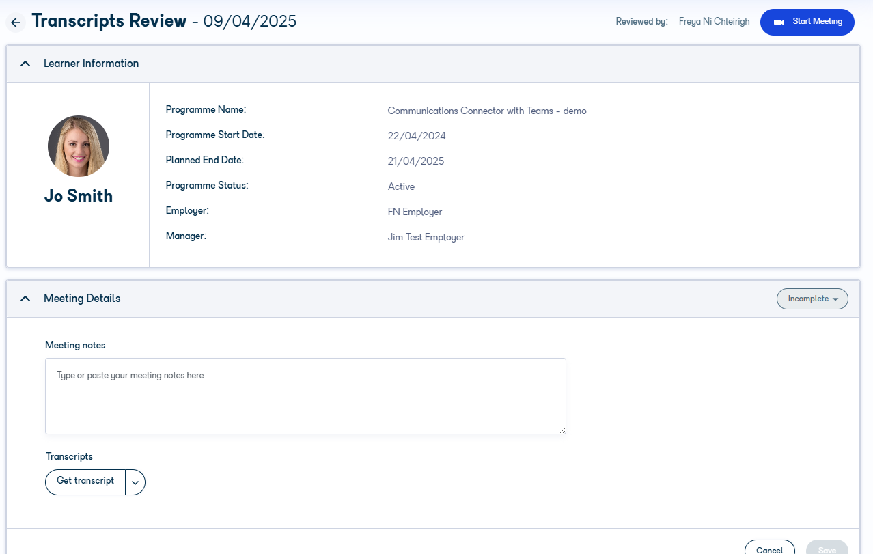The height and width of the screenshot is (554, 873).
Task: Collapse the Learner Information section
Action: pyautogui.click(x=25, y=64)
